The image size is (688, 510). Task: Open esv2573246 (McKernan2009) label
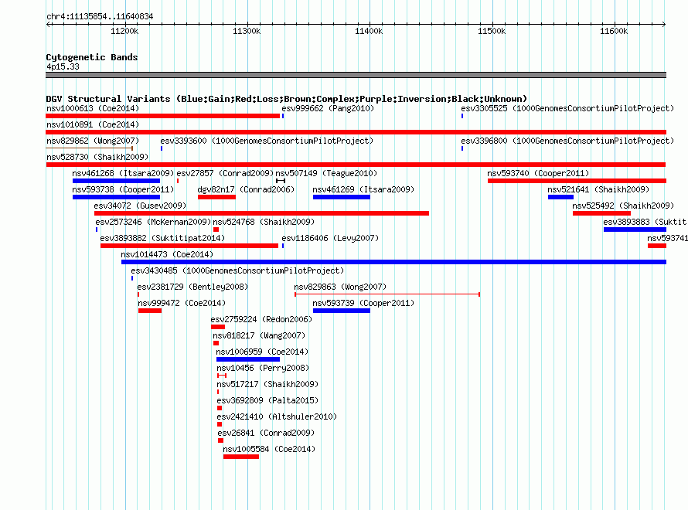tap(153, 222)
